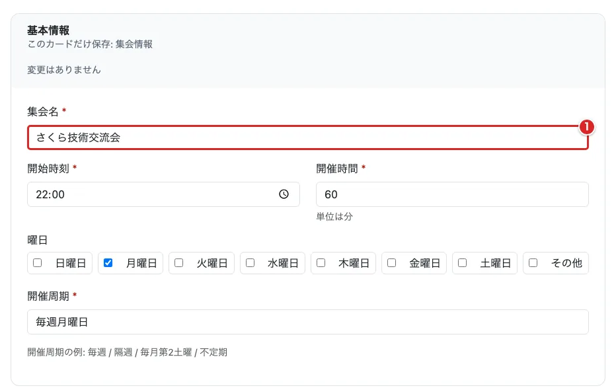This screenshot has width=616, height=390.
Task: Enable the 水曜日 checkbox
Action: coord(250,262)
